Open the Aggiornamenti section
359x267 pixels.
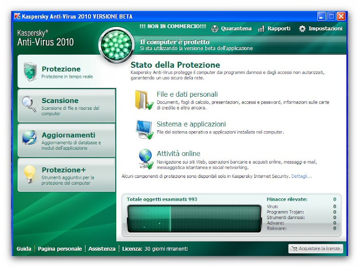point(66,140)
